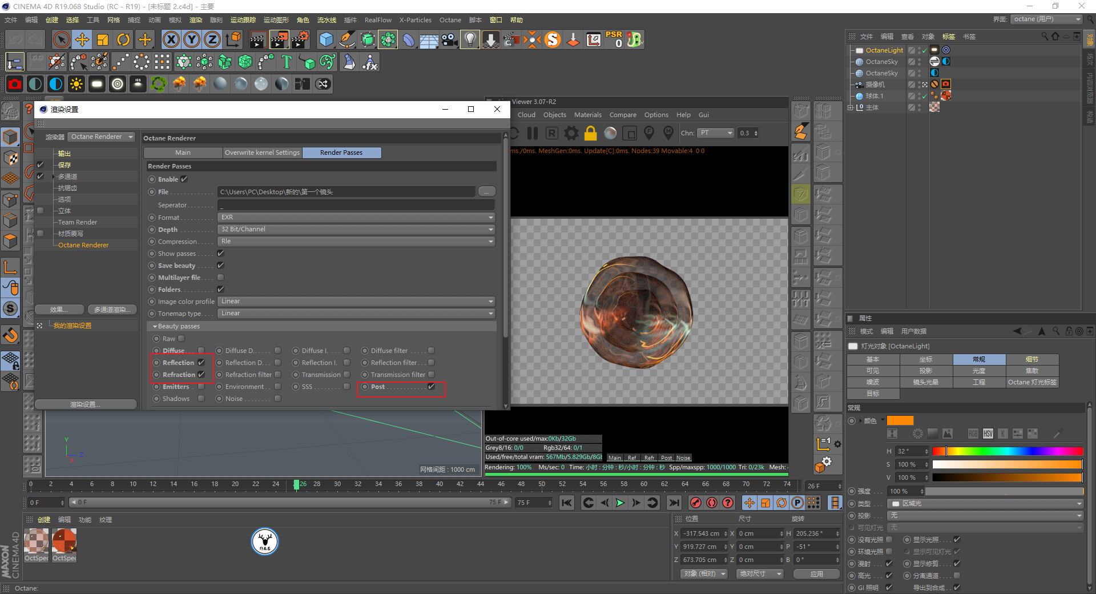Image resolution: width=1096 pixels, height=594 pixels.
Task: Click the record active objects button
Action: coord(696,503)
